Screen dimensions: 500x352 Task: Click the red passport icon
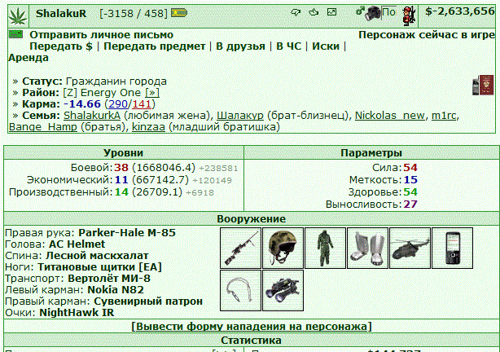tap(486, 85)
